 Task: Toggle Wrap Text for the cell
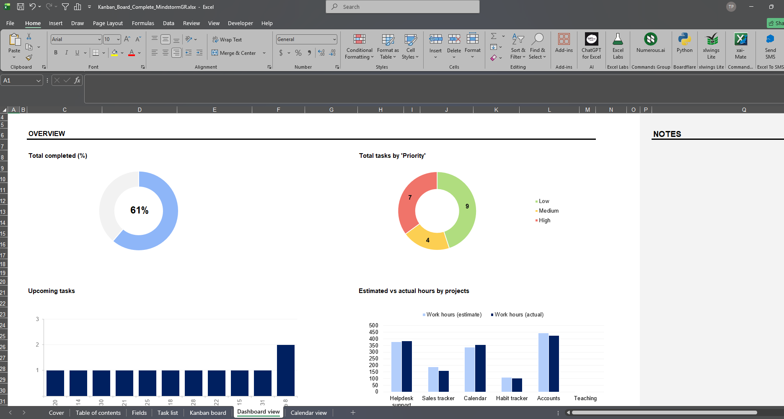(227, 39)
